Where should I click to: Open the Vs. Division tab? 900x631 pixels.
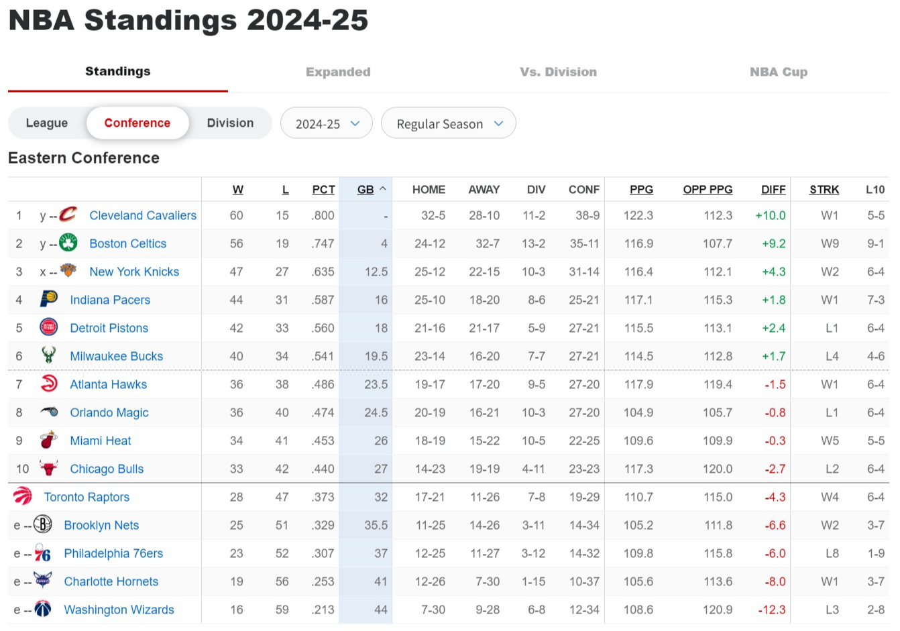coord(558,72)
